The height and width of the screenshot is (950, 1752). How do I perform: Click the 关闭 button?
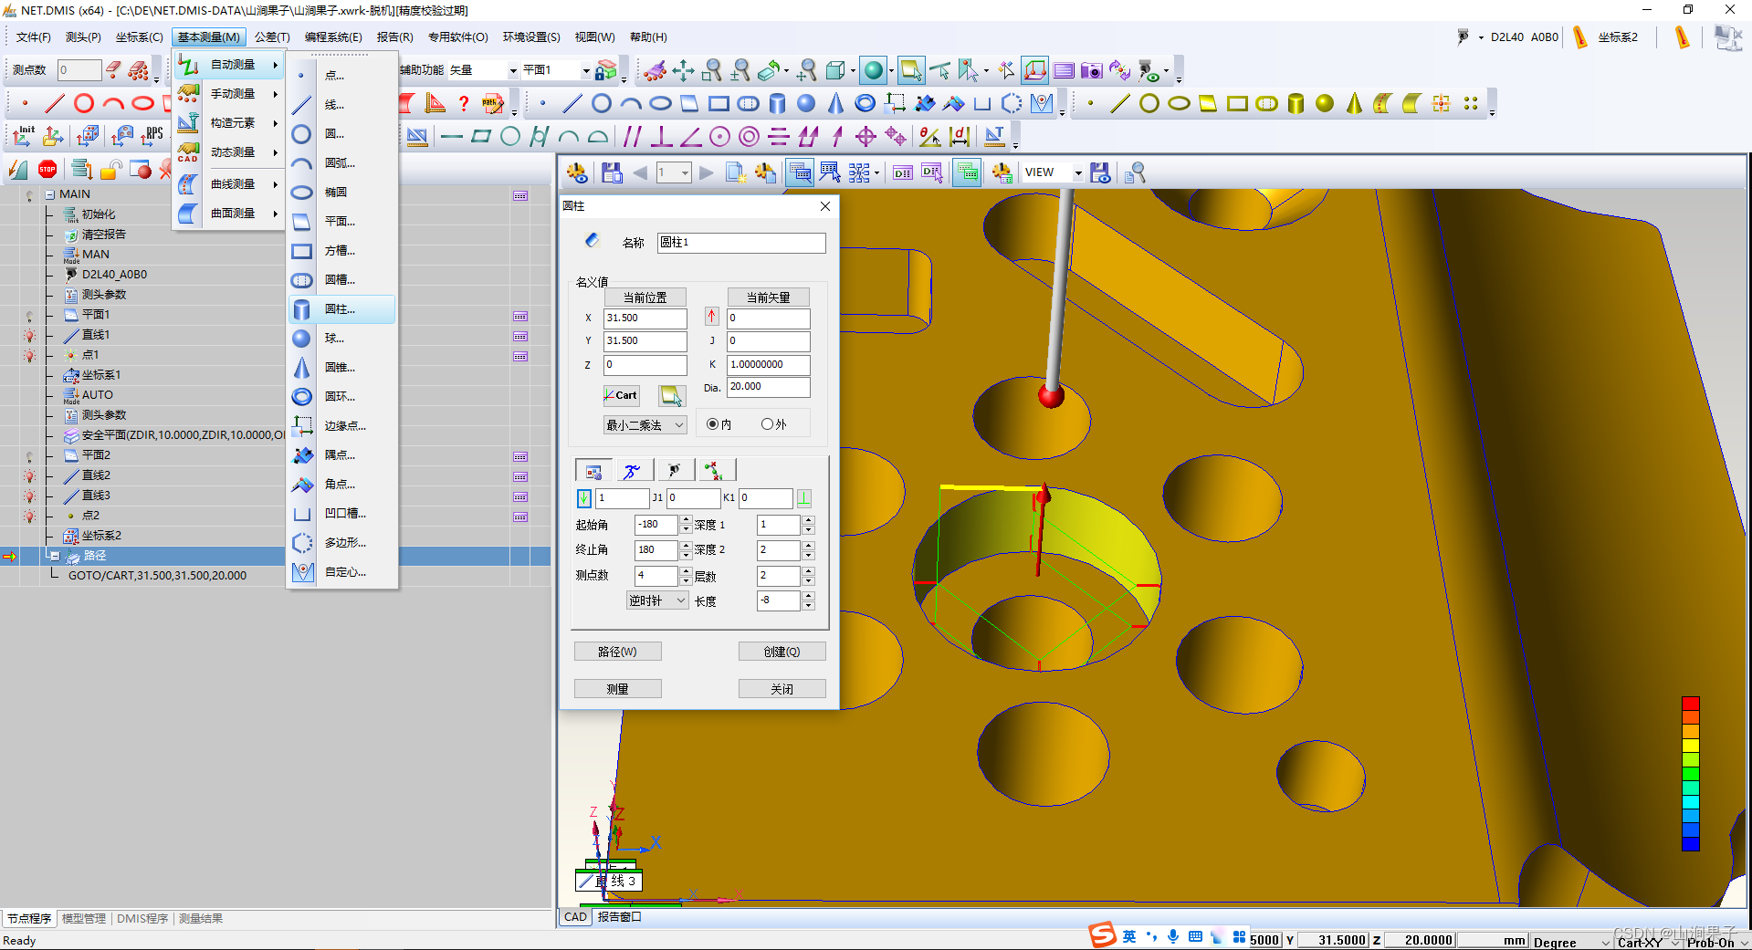tap(782, 689)
